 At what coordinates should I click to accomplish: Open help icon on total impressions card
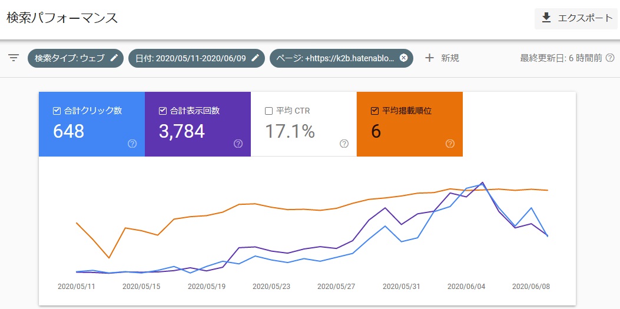click(238, 144)
